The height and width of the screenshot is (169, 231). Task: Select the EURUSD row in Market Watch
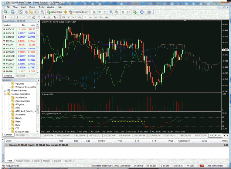pyautogui.click(x=19, y=41)
